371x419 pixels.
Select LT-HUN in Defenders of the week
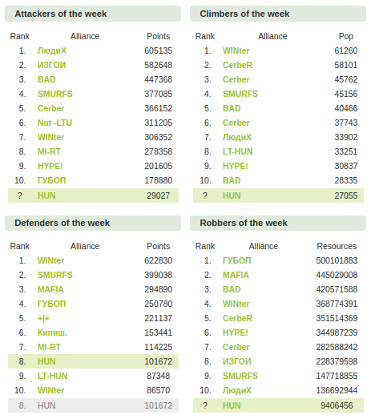click(52, 376)
